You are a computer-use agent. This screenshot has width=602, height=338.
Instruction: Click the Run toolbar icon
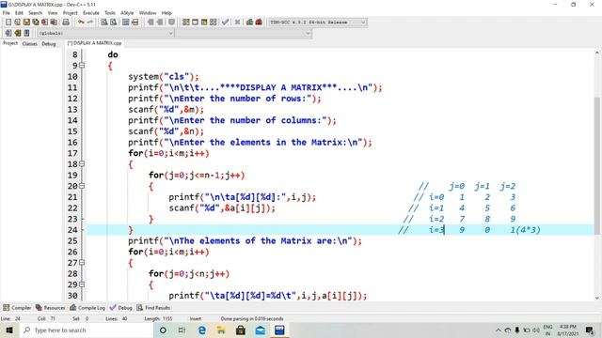195,23
